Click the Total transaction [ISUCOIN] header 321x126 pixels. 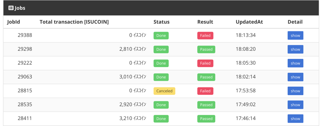point(74,22)
